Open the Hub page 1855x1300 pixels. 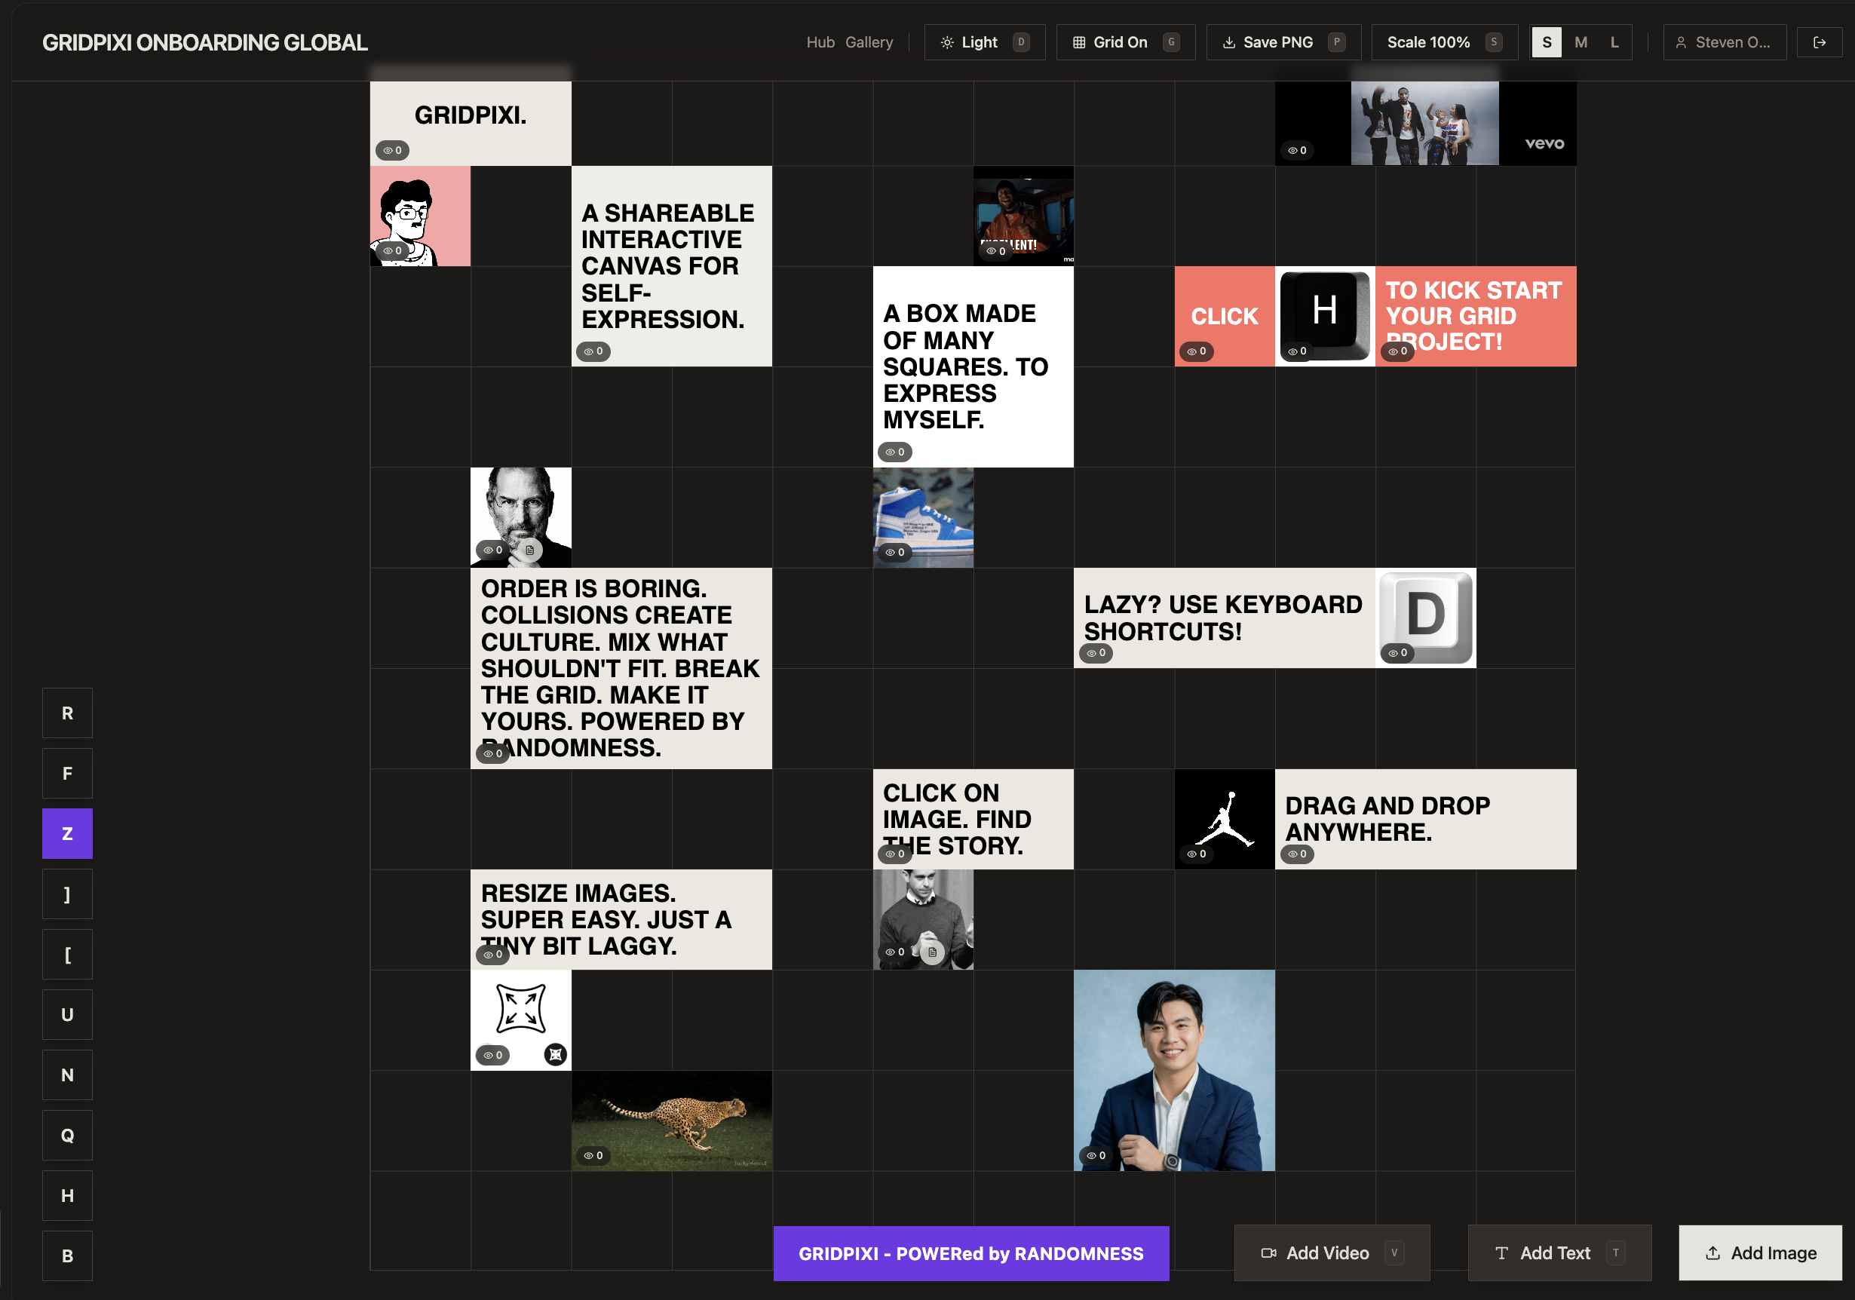coord(820,42)
